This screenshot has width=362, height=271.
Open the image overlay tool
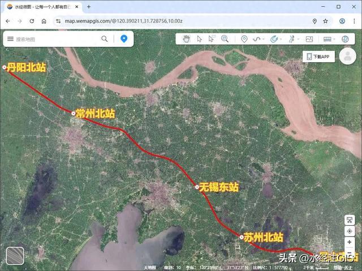point(309,39)
